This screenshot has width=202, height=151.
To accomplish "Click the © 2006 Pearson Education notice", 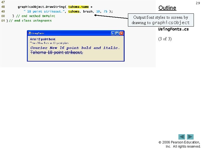I will (180, 144).
